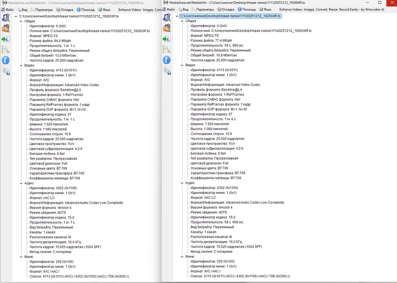Open Параметры menu in right 192604R window
Image resolution: width=397 pixels, height=283 pixels.
click(203, 10)
